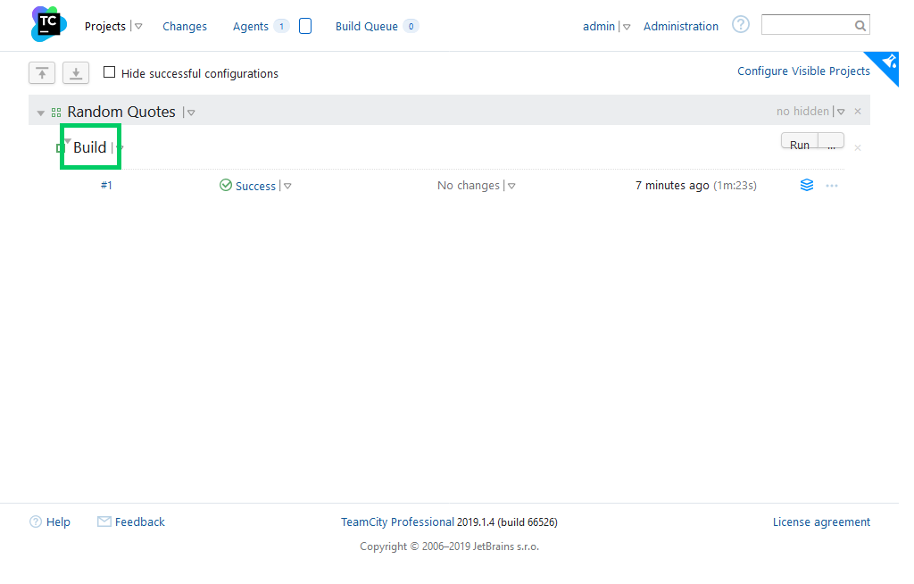The image size is (914, 584).
Task: Open the no hidden dropdown arrow
Action: (x=841, y=112)
